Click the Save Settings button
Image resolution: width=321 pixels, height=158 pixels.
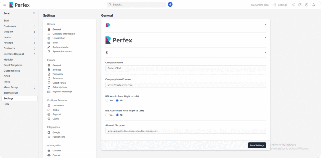pos(257,145)
